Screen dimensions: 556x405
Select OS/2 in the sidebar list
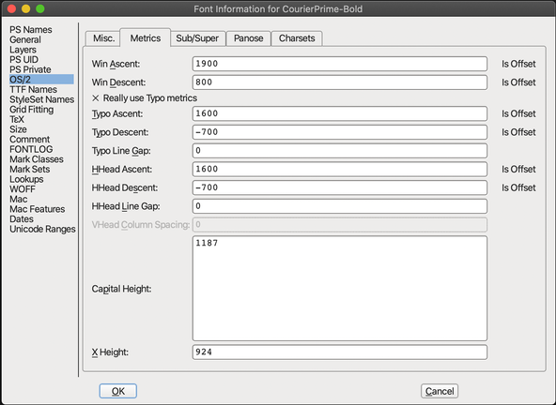[x=41, y=80]
